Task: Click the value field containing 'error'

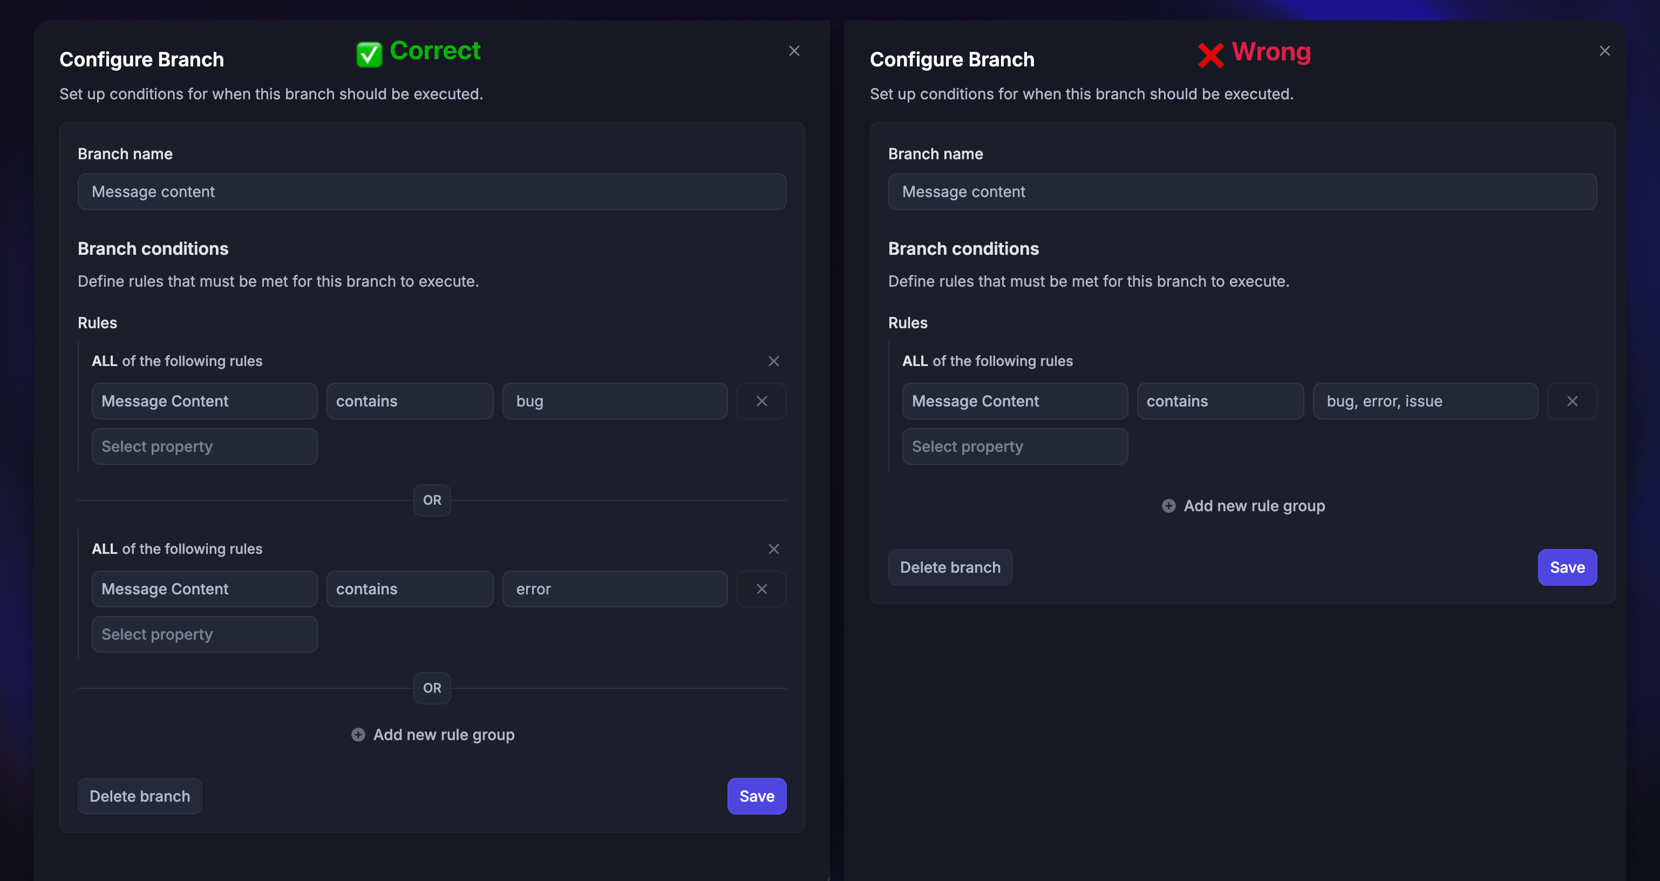Action: [x=615, y=589]
